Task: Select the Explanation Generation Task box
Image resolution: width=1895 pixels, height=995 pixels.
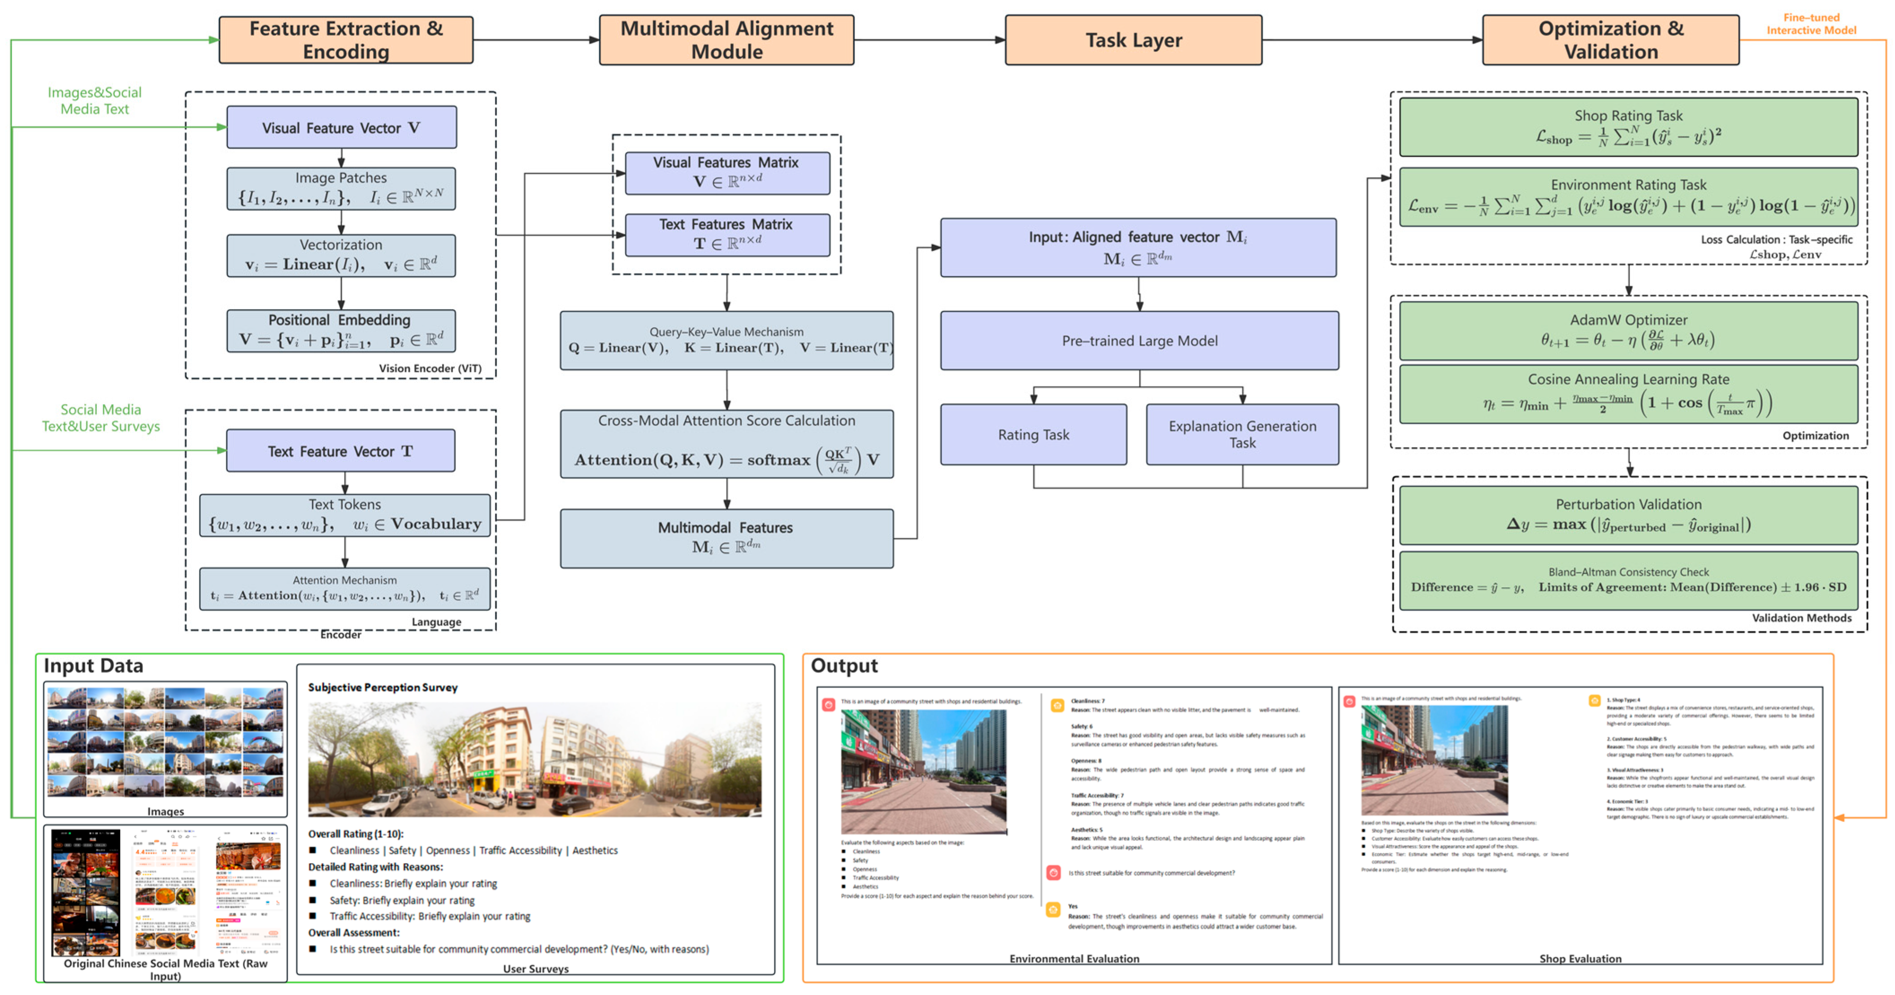Action: pos(1242,434)
